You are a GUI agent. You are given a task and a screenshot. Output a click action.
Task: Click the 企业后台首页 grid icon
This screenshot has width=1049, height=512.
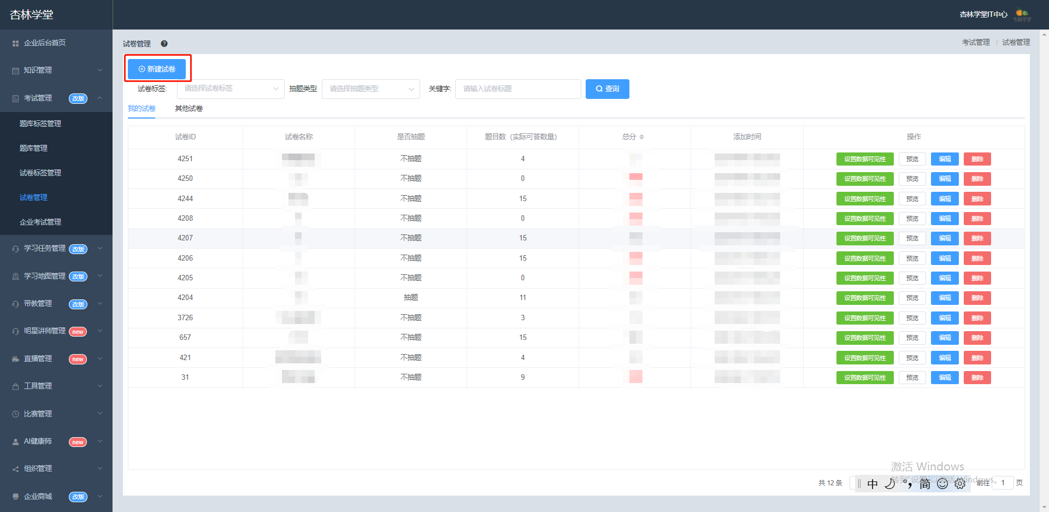[x=15, y=43]
